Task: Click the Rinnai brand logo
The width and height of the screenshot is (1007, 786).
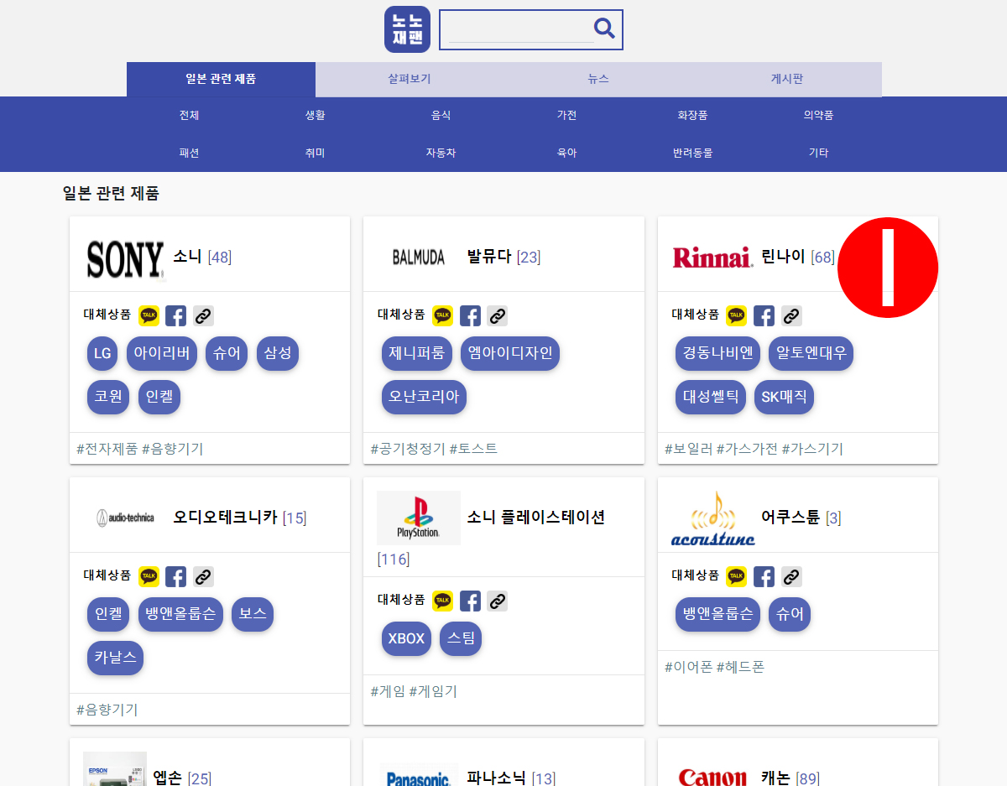Action: coord(712,257)
